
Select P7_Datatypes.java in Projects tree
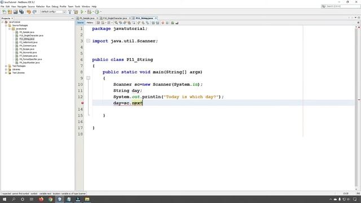tap(28, 56)
